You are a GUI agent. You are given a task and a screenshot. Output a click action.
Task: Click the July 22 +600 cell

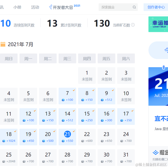pyautogui.click(x=87, y=137)
